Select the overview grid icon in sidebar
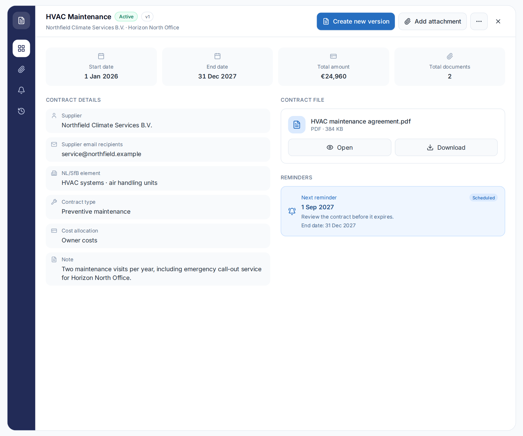Viewport: 523px width, 436px height. 21,48
